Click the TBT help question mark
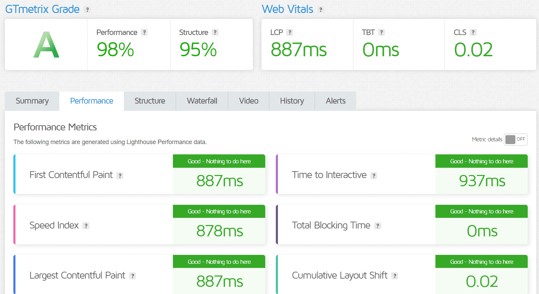This screenshot has width=539, height=294. (382, 32)
